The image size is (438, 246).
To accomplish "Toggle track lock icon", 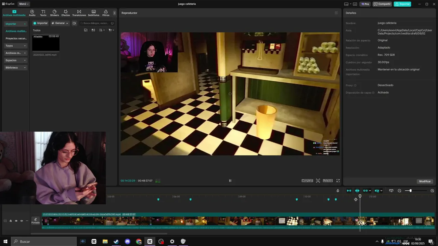I will point(11,221).
